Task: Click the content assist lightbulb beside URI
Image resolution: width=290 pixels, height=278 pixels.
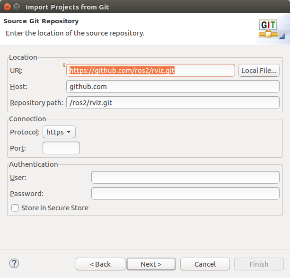Action: point(64,65)
